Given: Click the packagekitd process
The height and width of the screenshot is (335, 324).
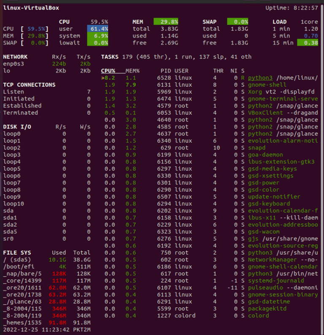Looking at the screenshot, I should tap(267, 309).
